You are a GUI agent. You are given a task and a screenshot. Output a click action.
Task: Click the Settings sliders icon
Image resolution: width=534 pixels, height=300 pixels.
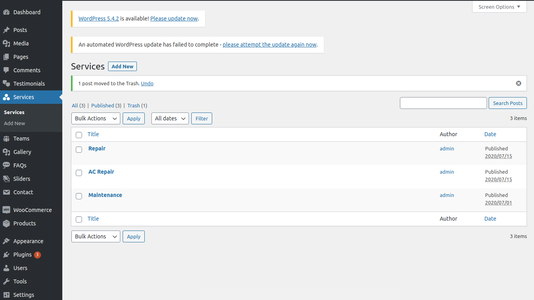pos(6,295)
